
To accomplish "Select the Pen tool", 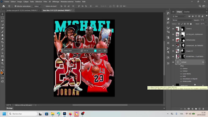I will click(x=2, y=49).
